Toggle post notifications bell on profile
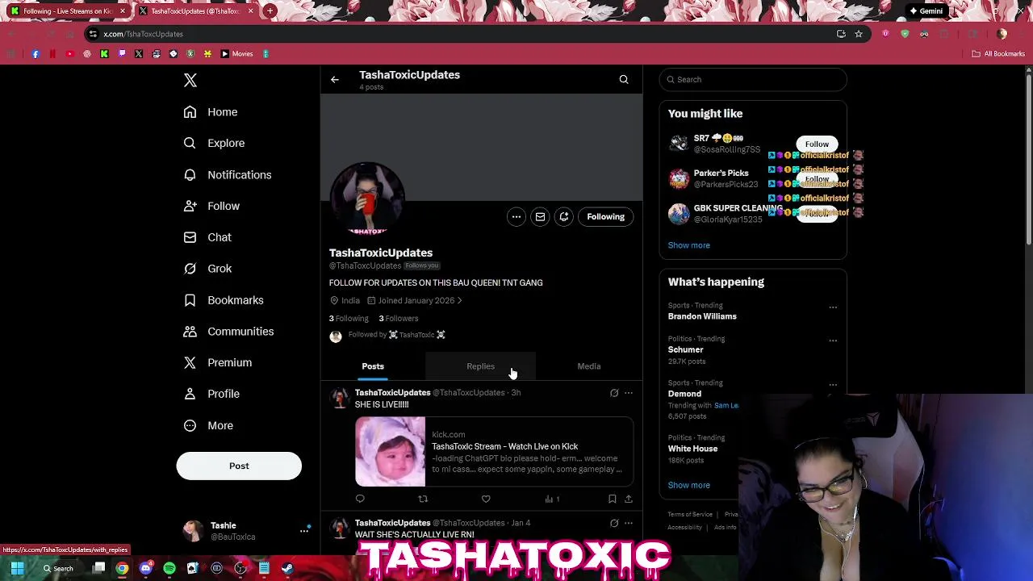This screenshot has width=1033, height=581. pos(564,216)
